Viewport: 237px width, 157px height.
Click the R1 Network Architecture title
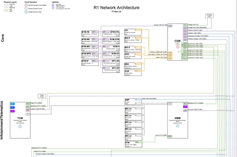[x=117, y=8]
